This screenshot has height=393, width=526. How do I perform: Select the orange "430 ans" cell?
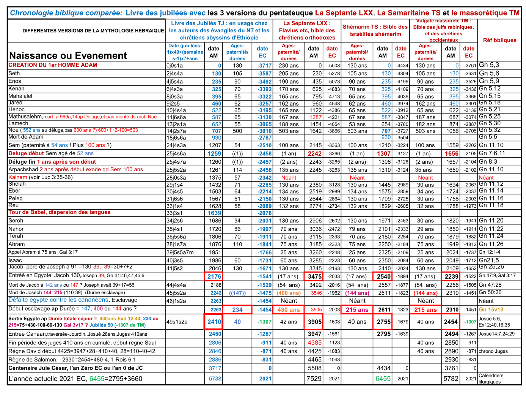coord(289,309)
